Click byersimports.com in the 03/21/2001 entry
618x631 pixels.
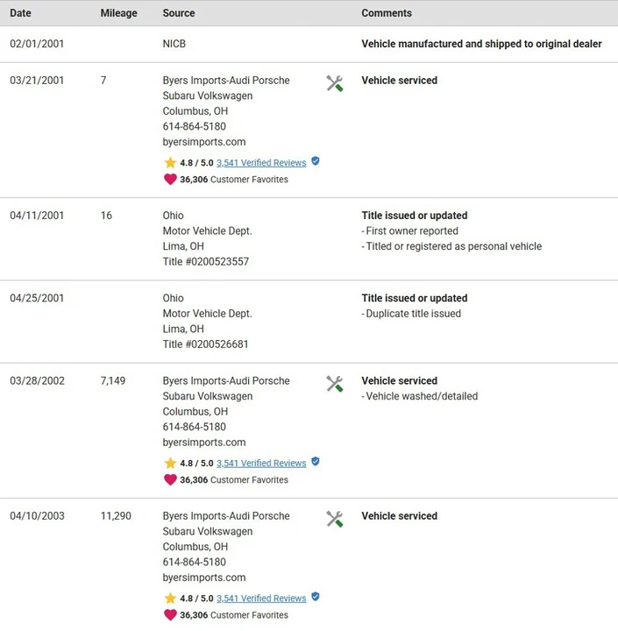point(204,142)
